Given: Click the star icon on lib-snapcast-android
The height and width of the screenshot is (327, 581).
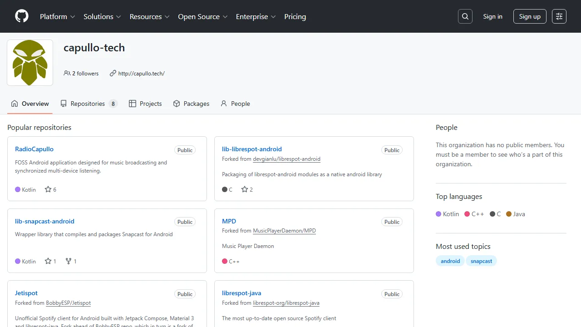Looking at the screenshot, I should coord(48,261).
